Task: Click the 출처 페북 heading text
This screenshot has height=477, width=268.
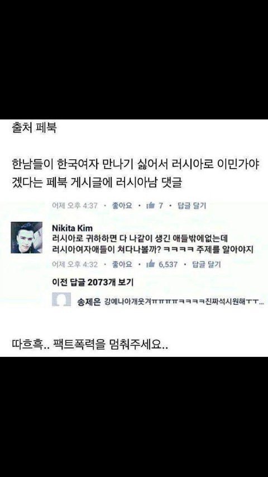Action: point(34,127)
